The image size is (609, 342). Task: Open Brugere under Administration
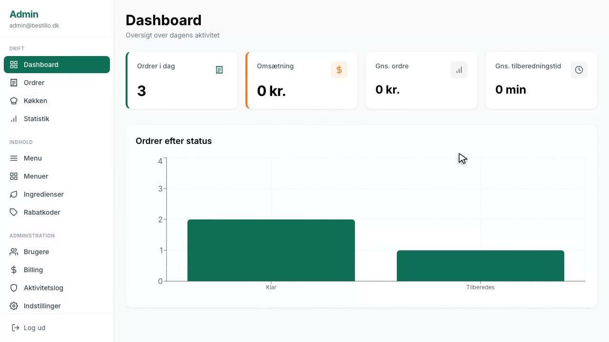(x=57, y=252)
